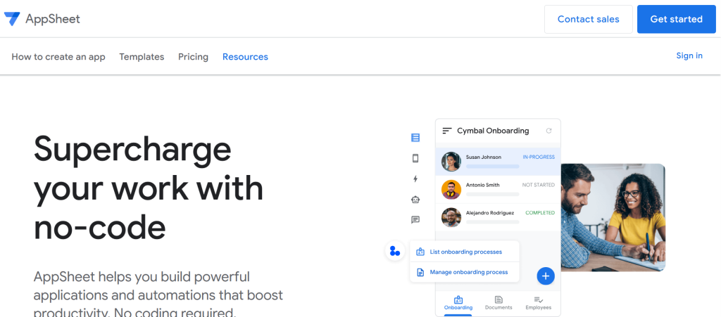Click the blue plus add button

click(546, 276)
